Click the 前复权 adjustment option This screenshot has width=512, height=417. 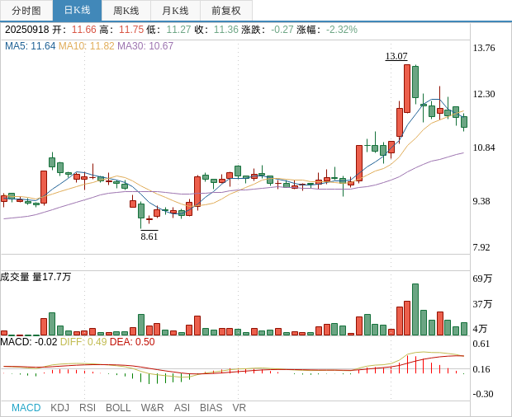[x=225, y=11]
